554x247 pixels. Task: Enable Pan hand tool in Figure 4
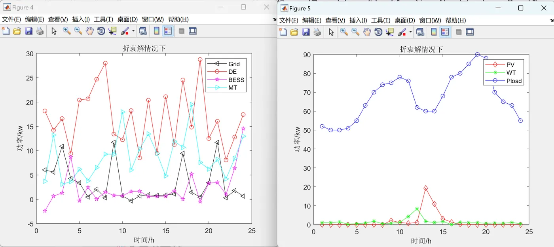[90, 31]
